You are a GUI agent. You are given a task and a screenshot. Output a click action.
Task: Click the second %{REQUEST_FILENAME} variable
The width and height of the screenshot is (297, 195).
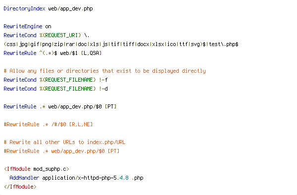click(68, 89)
